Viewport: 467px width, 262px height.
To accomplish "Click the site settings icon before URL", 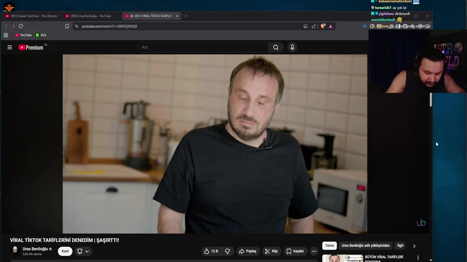I will 76,26.
